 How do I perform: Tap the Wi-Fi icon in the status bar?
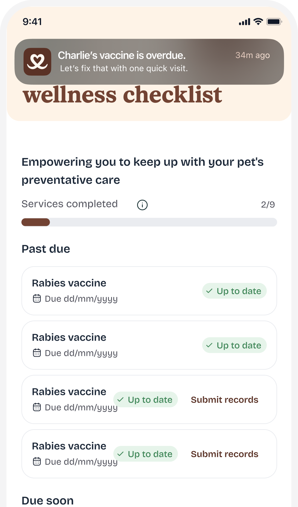258,22
